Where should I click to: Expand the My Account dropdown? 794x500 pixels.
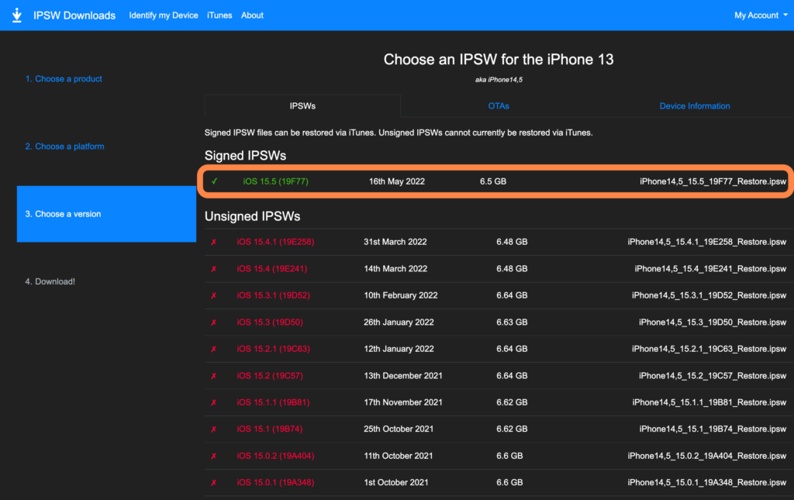coord(761,16)
